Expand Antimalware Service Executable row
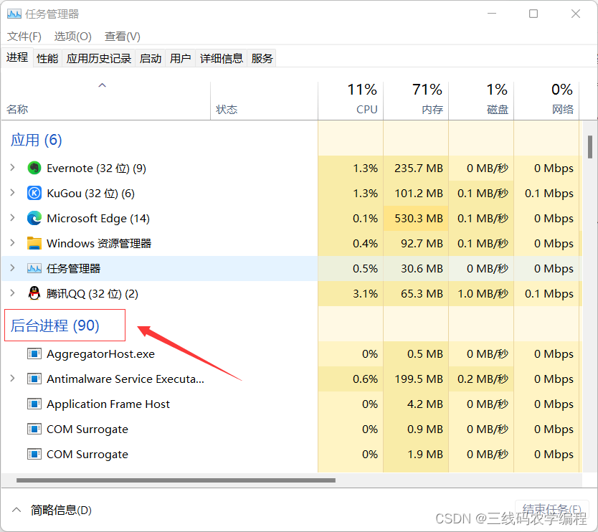Image resolution: width=598 pixels, height=532 pixels. 13,379
